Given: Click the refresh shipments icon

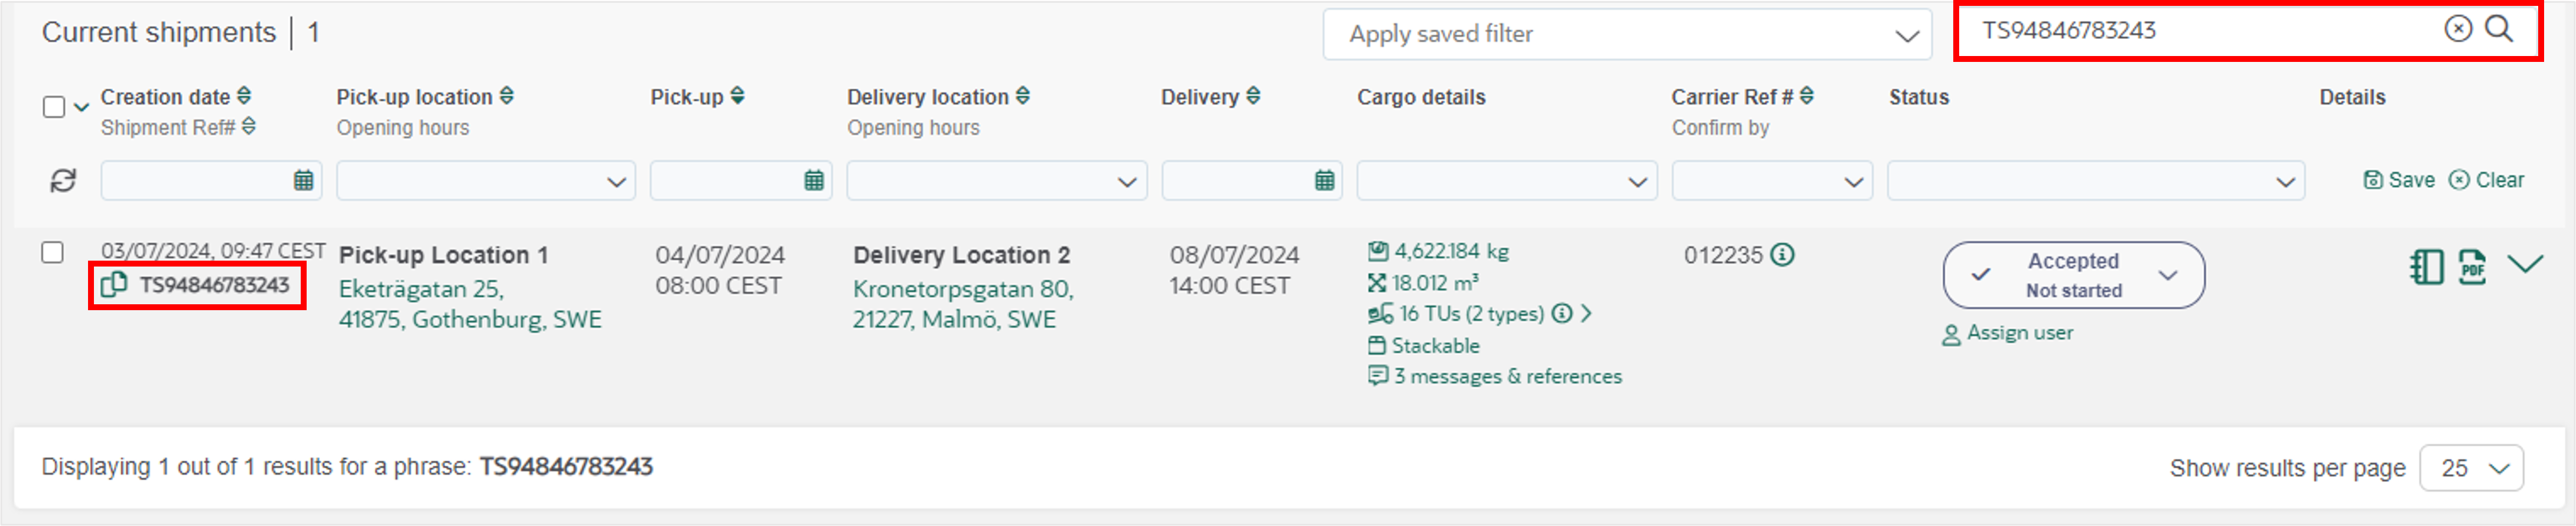Looking at the screenshot, I should click(x=63, y=180).
